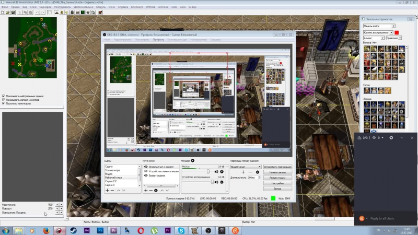This screenshot has width=418, height=235.
Task: Open the 'UMSWE' menu
Action: [150, 7]
